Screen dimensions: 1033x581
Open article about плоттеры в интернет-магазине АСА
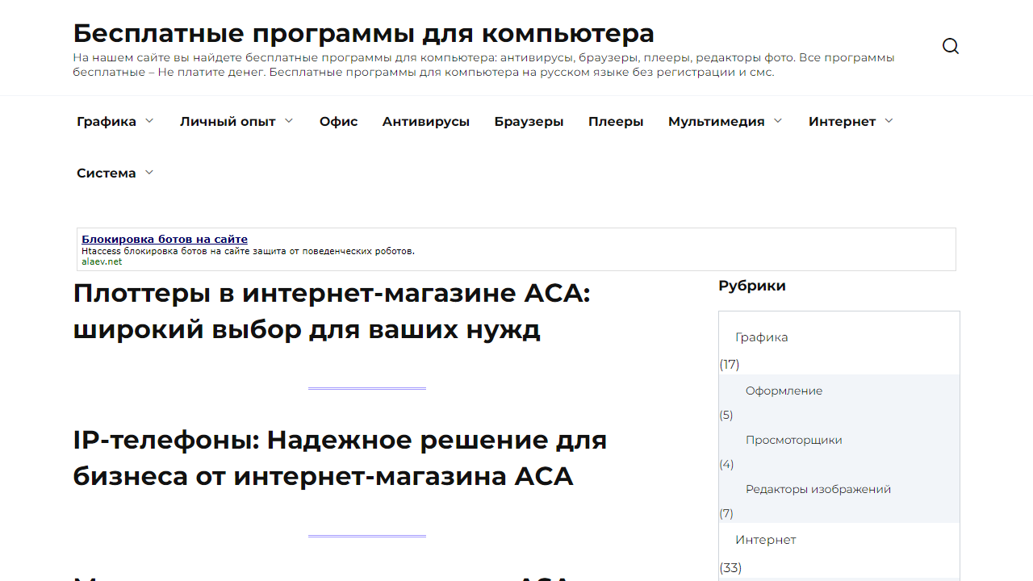[x=332, y=311]
